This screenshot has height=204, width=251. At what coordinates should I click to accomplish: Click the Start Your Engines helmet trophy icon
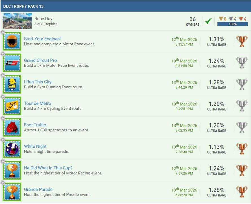(12, 41)
